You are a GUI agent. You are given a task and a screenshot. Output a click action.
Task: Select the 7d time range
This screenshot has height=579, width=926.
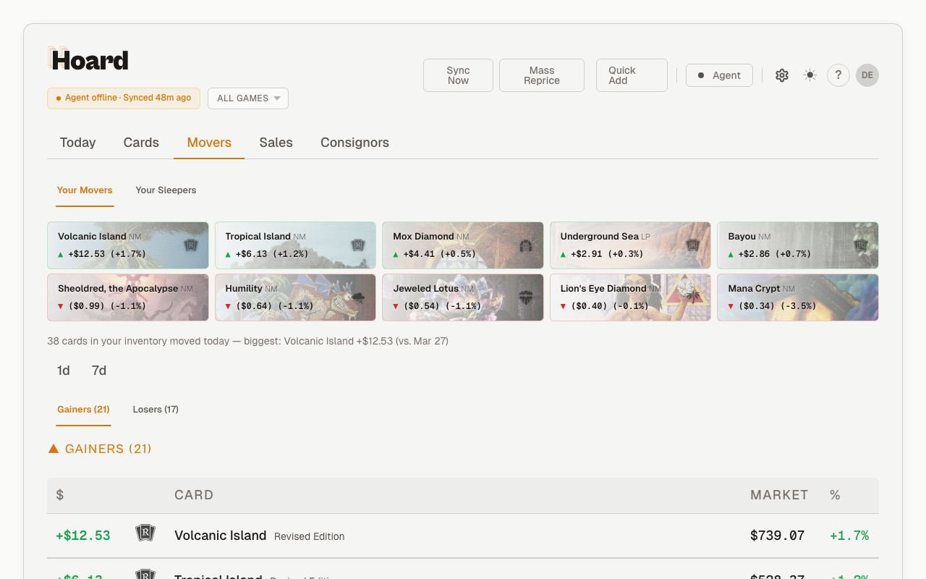click(x=99, y=371)
